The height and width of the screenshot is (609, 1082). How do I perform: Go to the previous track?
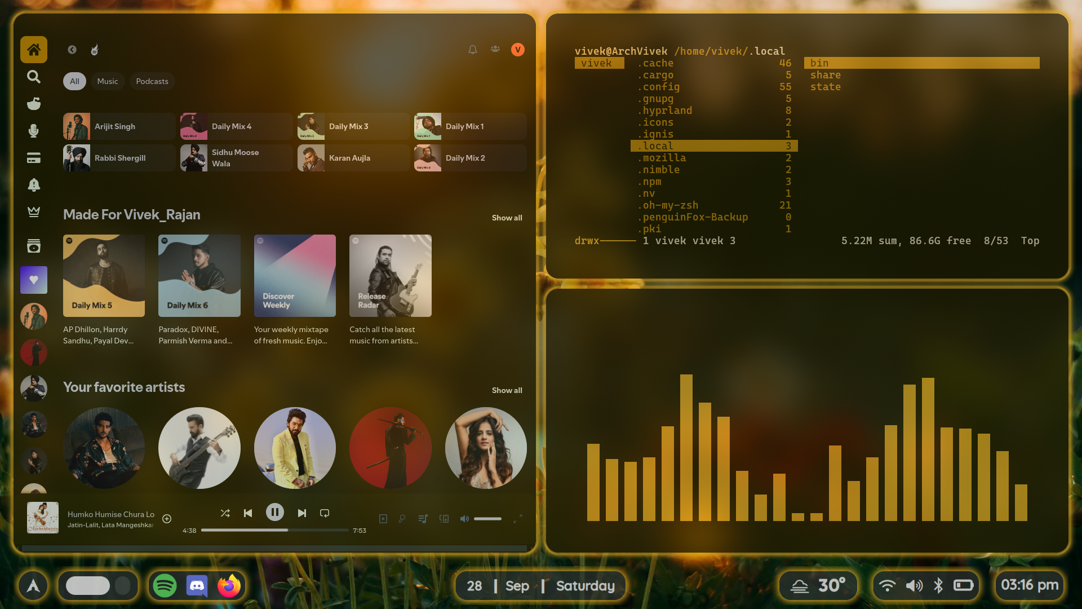point(248,513)
